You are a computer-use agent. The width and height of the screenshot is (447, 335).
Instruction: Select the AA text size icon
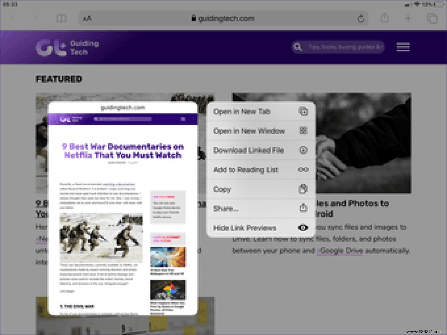pyautogui.click(x=86, y=18)
